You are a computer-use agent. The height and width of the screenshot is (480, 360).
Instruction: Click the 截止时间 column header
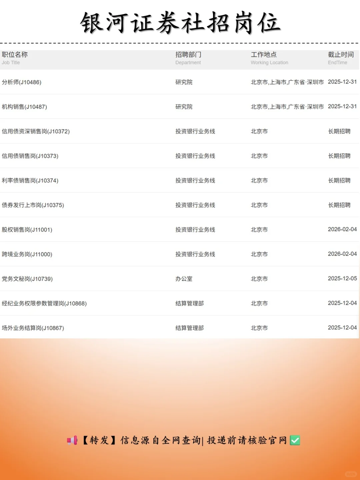click(341, 55)
